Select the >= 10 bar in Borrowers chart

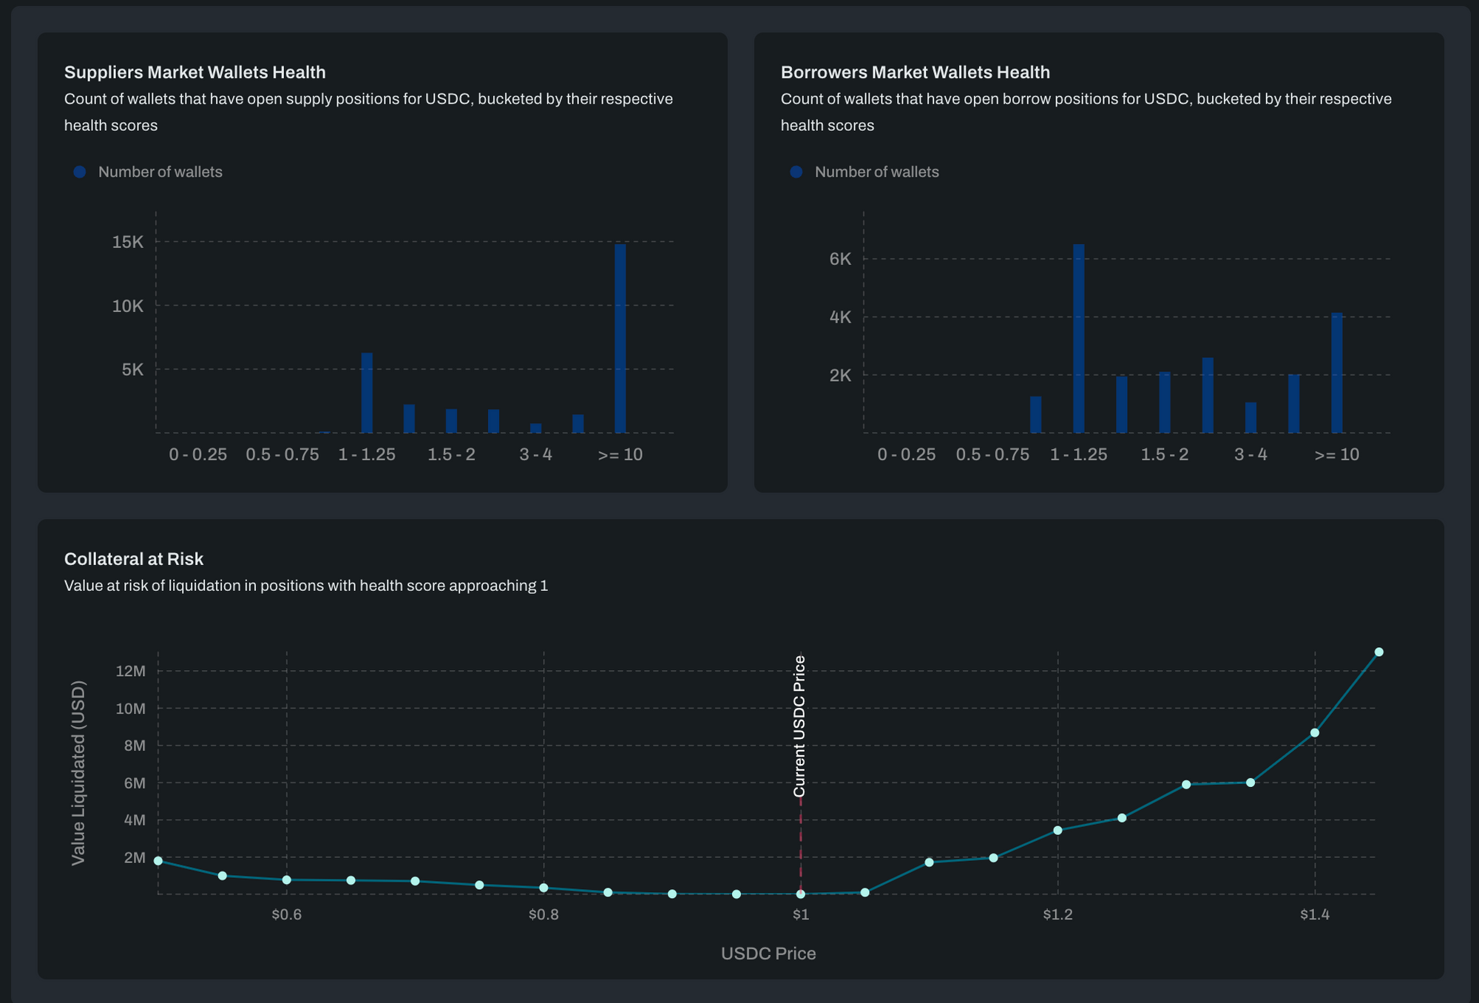(x=1337, y=373)
